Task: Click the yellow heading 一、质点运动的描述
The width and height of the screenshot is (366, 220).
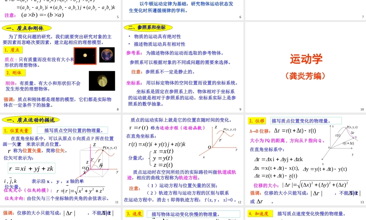Action: [31, 120]
